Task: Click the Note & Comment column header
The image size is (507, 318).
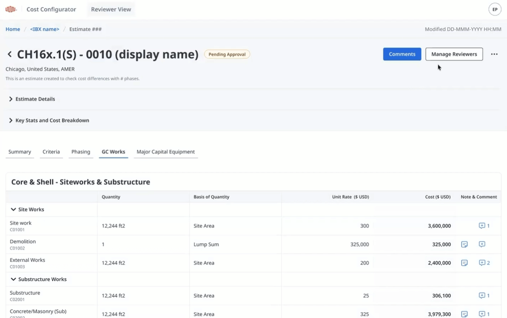Action: point(479,197)
